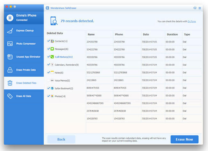Uncheck the Notes(6) checkbox

click(x=49, y=72)
